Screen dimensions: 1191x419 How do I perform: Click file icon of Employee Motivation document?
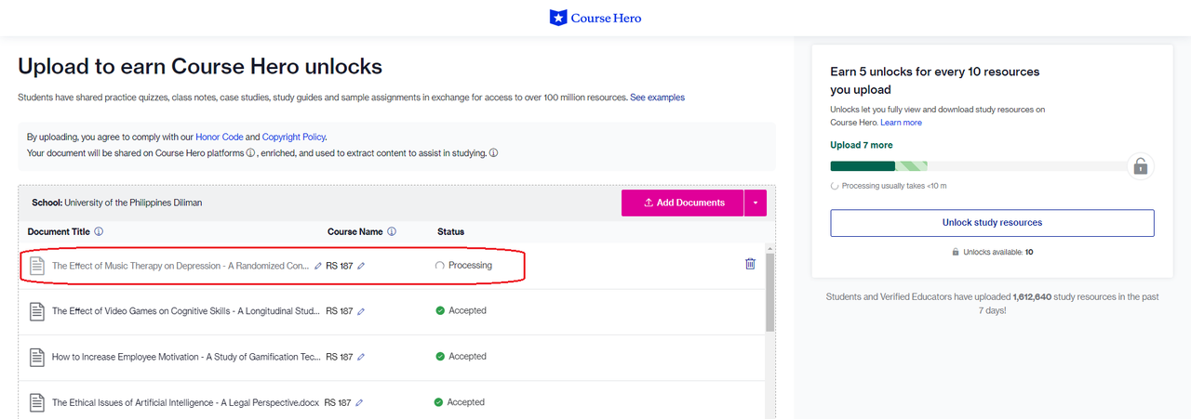coord(37,357)
